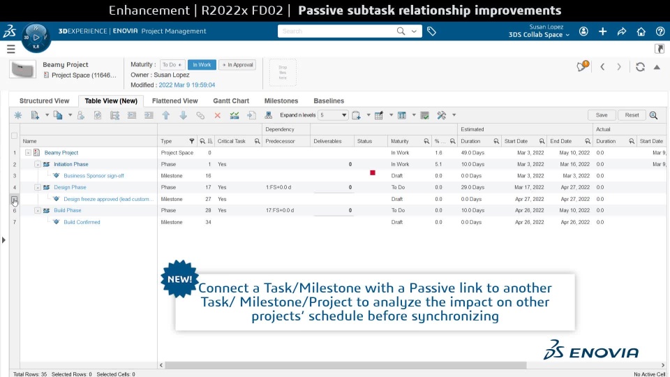Click the copy toolbar icon

click(x=58, y=115)
